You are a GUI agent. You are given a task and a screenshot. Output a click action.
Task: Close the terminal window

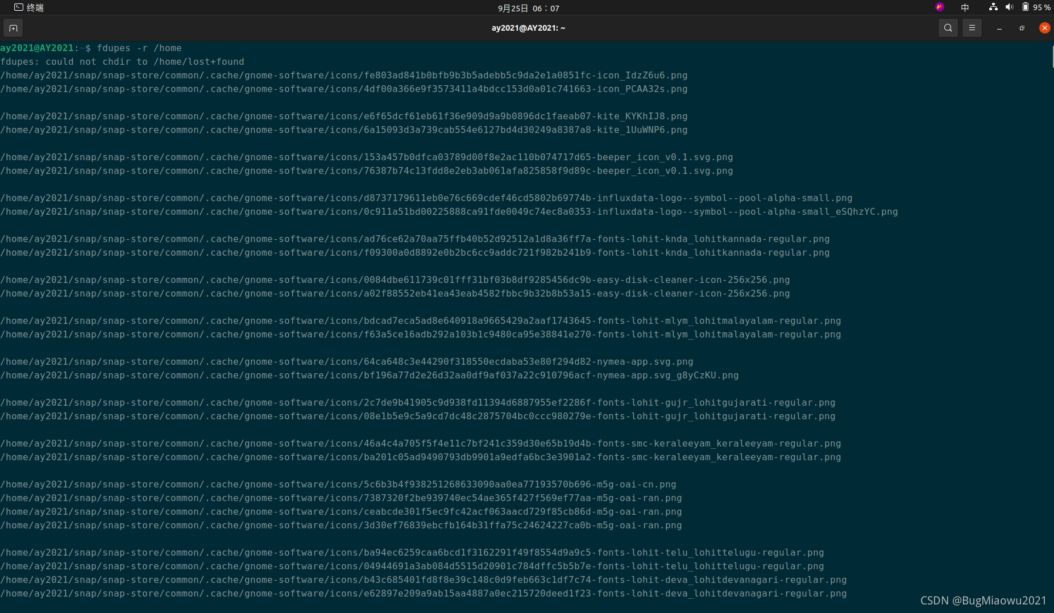tap(1044, 28)
